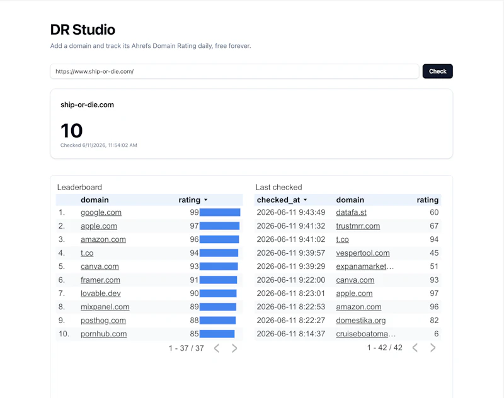Open t.co link in Last checked
The width and height of the screenshot is (504, 398).
tap(342, 239)
